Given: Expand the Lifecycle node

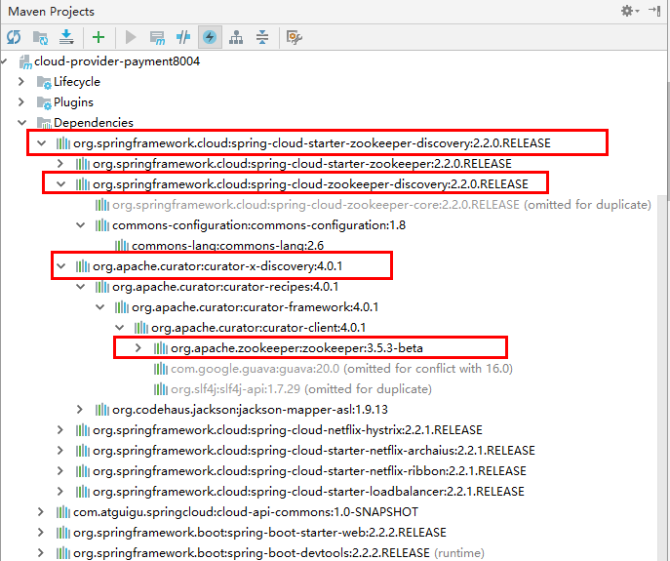Looking at the screenshot, I should click(21, 81).
